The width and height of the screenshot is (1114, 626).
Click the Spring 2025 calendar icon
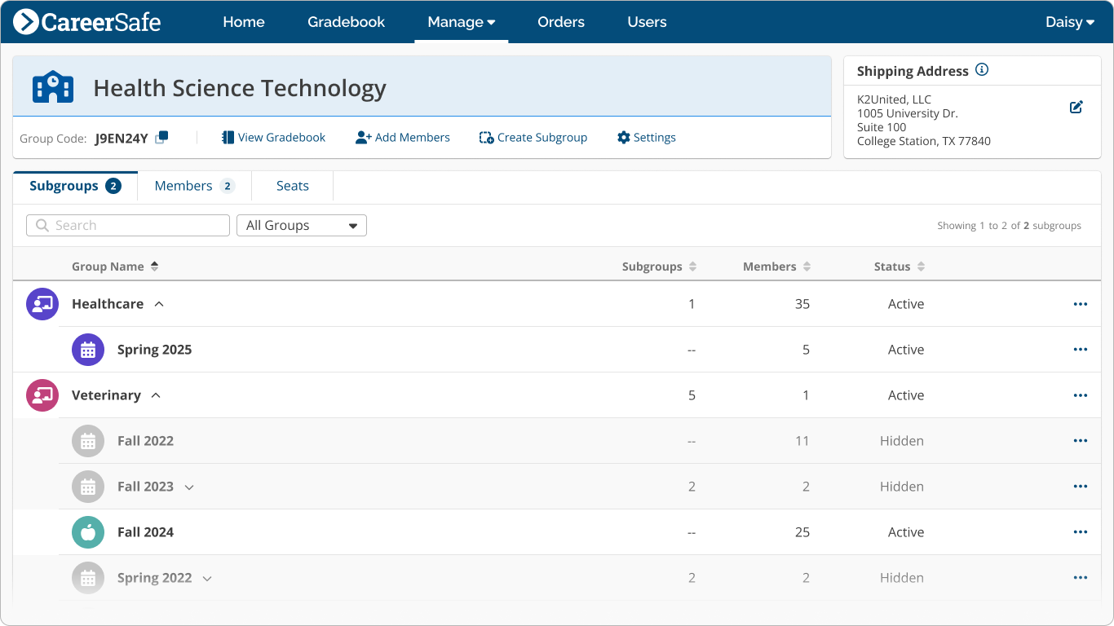pos(87,349)
